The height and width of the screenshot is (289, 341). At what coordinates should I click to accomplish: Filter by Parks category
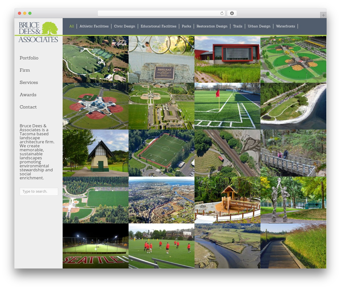(186, 26)
